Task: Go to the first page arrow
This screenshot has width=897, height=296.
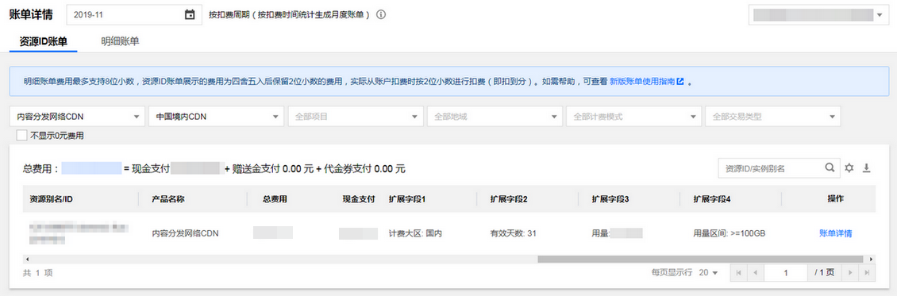Action: 738,273
